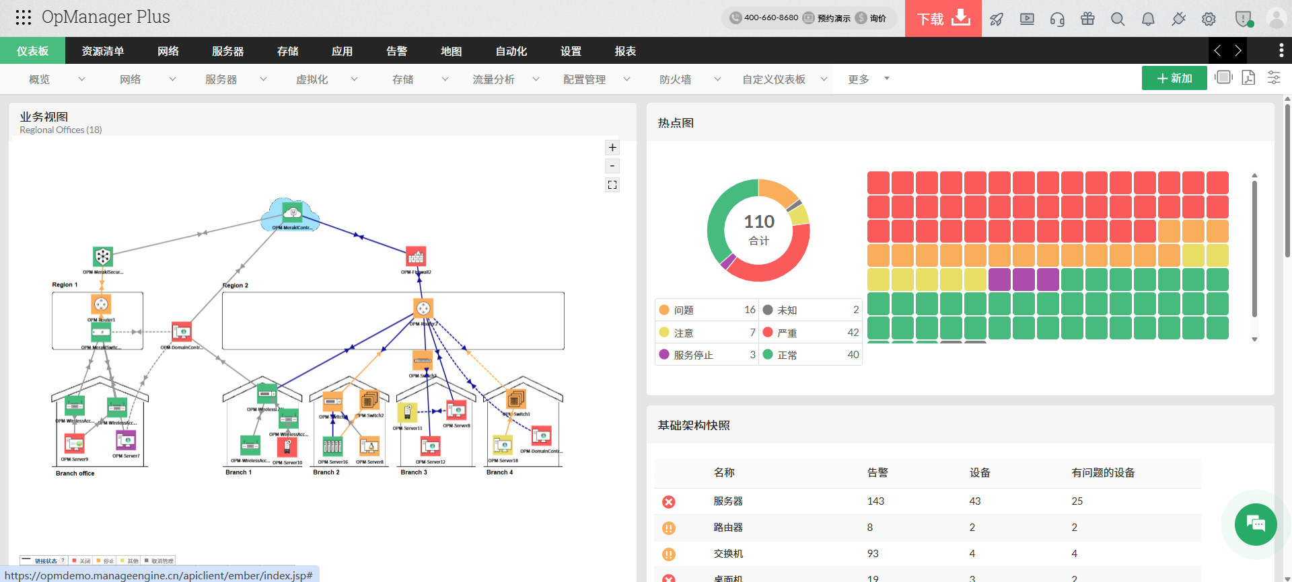Zoom in on the business view map

pyautogui.click(x=612, y=147)
